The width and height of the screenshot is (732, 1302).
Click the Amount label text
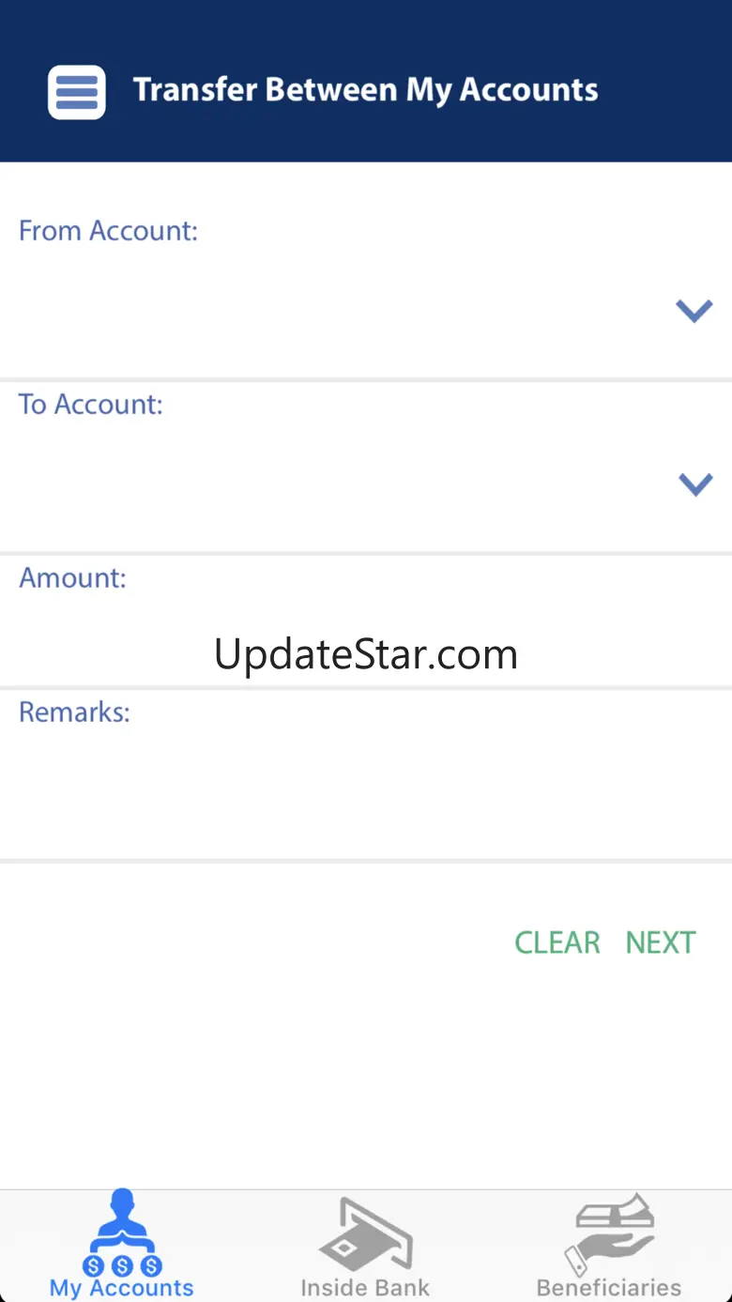click(72, 577)
